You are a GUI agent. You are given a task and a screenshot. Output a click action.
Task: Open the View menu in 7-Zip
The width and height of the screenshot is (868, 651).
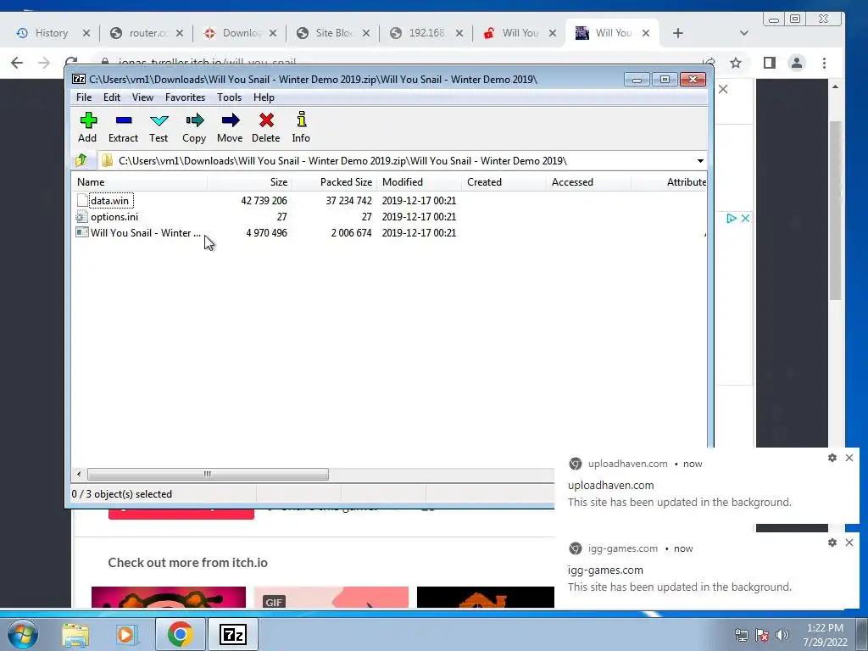pos(142,97)
